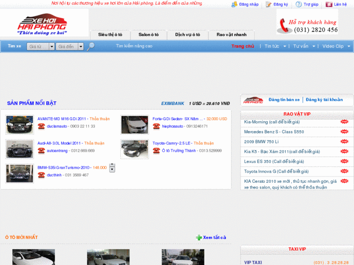This screenshot has height=265, width=354.
Task: Click the Audi-A8 car thumbnail
Action: (x=19, y=149)
